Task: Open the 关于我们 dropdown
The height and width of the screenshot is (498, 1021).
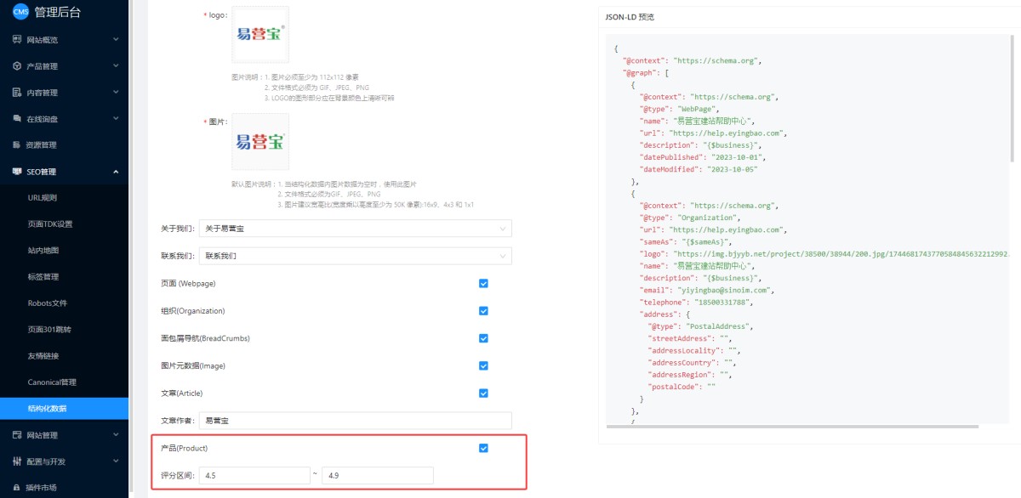Action: pos(355,229)
